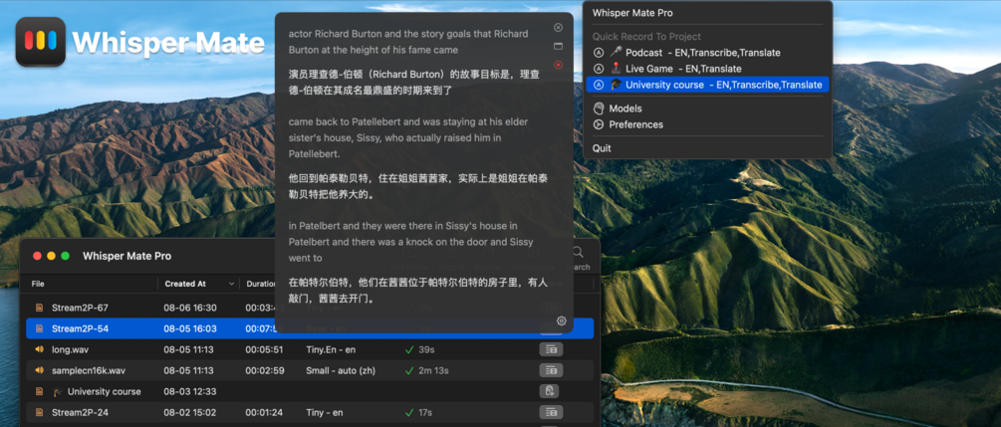Image resolution: width=1001 pixels, height=427 pixels.
Task: Select the Stream2P-54 file row
Action: 310,328
